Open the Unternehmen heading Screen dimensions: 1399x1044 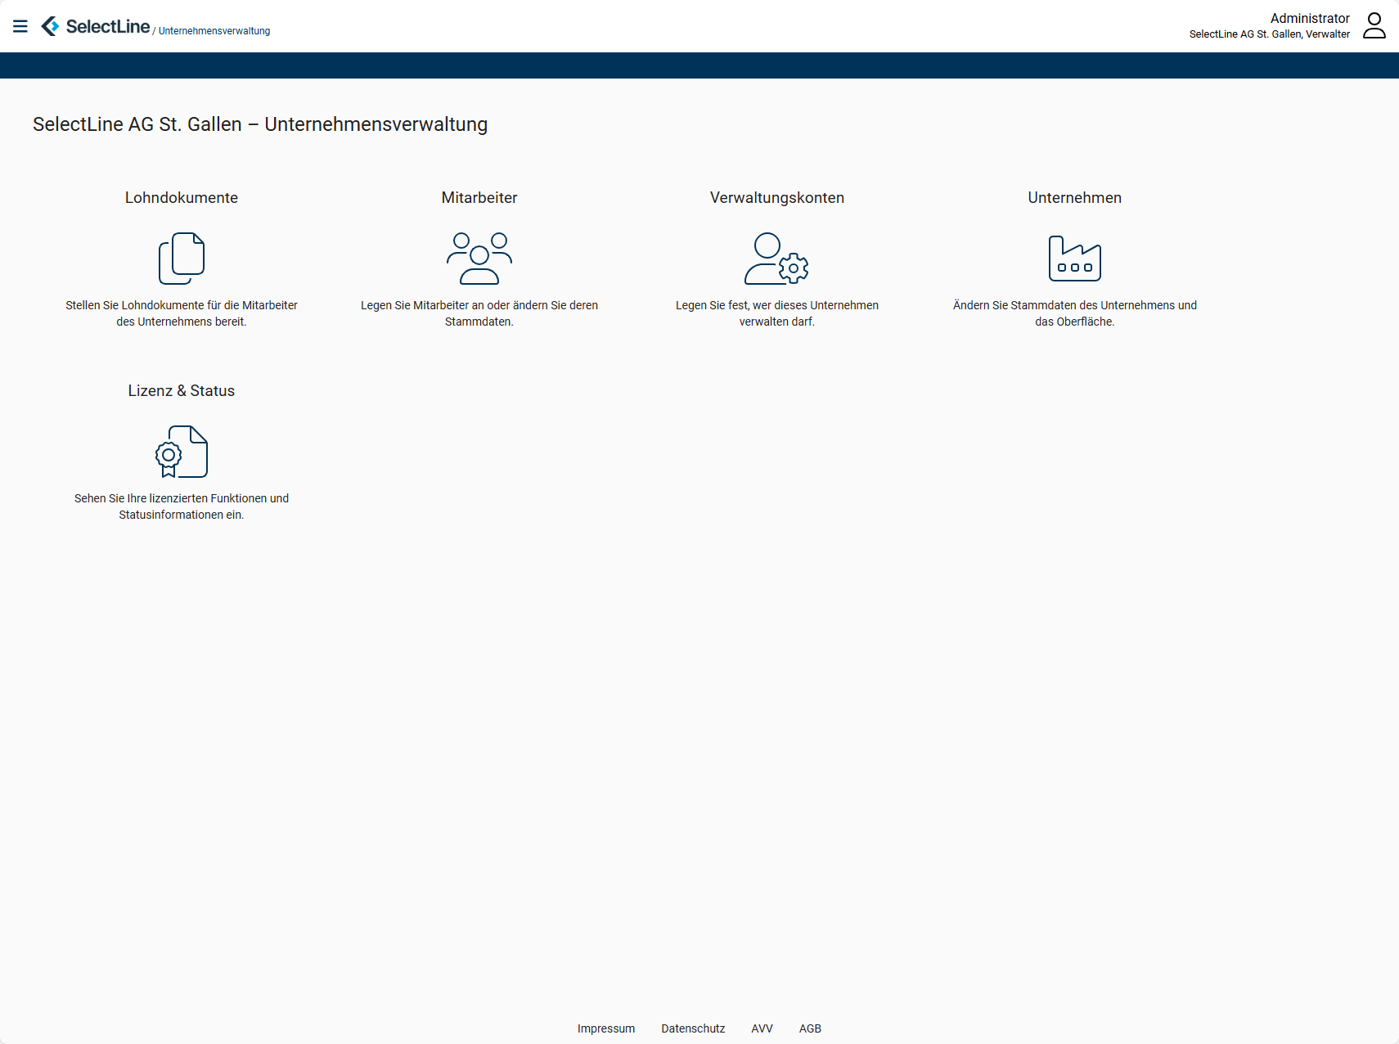[1075, 198]
